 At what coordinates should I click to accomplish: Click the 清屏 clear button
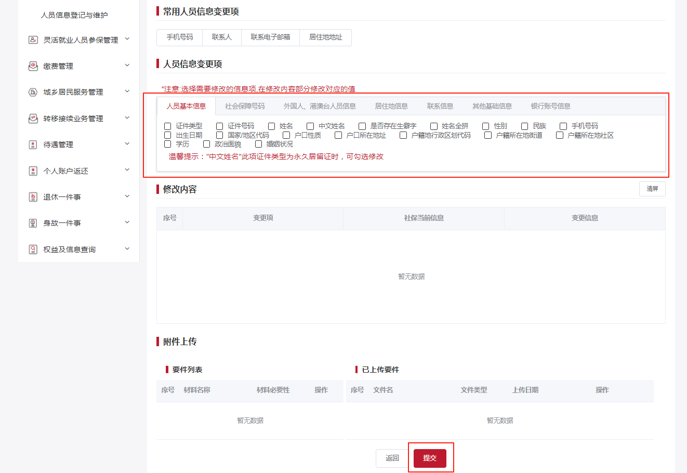652,189
